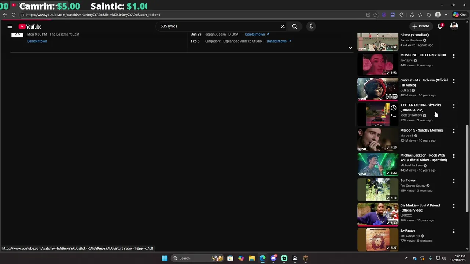The width and height of the screenshot is (470, 264).
Task: Open Microsoft Edge taskbar icon
Action: tap(263, 258)
